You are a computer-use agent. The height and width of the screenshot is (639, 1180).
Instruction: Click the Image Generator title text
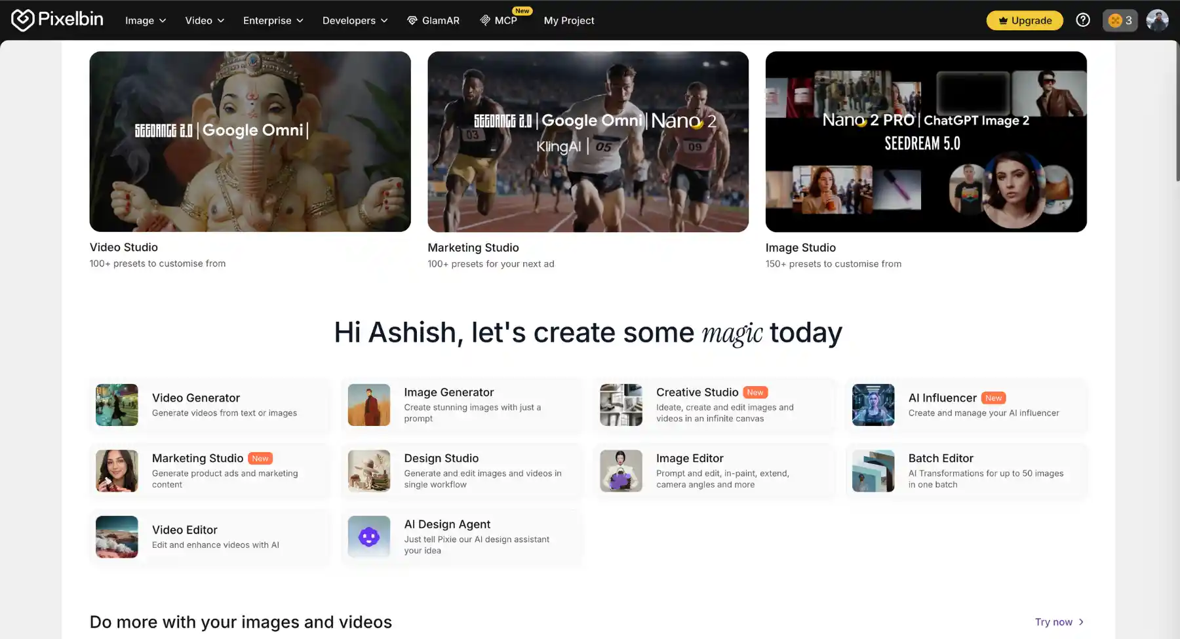point(449,392)
